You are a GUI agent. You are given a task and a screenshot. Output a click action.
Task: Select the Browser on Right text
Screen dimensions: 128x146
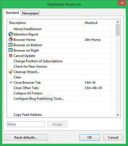click(x=26, y=50)
